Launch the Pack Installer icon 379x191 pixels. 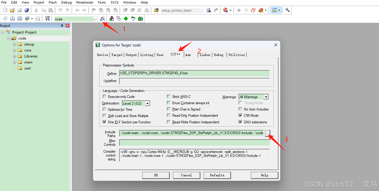(140, 19)
